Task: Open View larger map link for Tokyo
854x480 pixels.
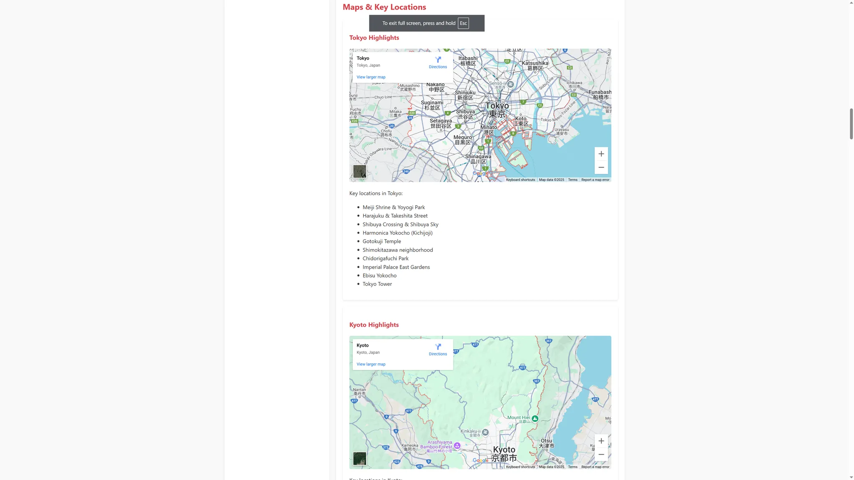Action: point(371,77)
